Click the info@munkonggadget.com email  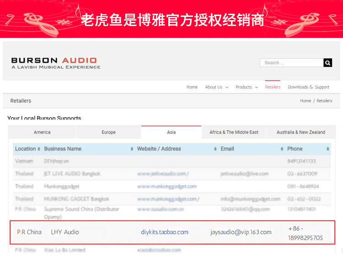coord(251,199)
